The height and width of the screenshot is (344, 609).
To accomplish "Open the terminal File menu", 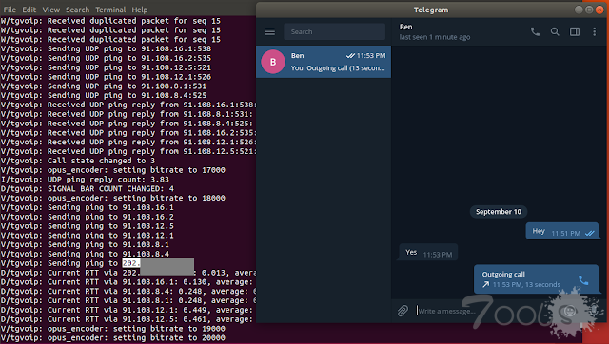I will pos(10,10).
